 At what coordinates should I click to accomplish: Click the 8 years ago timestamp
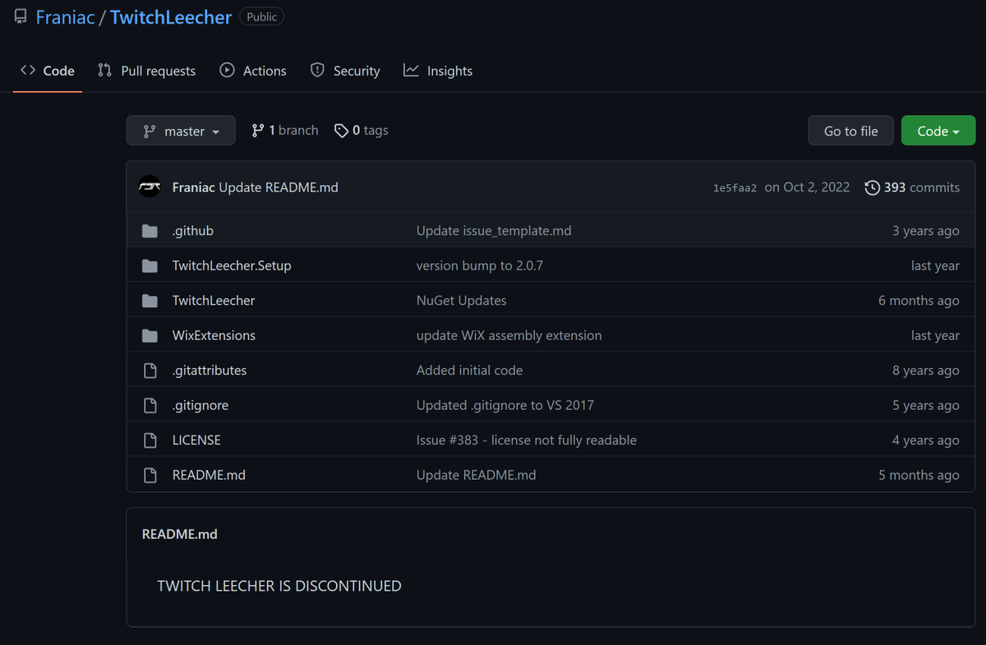pos(926,371)
